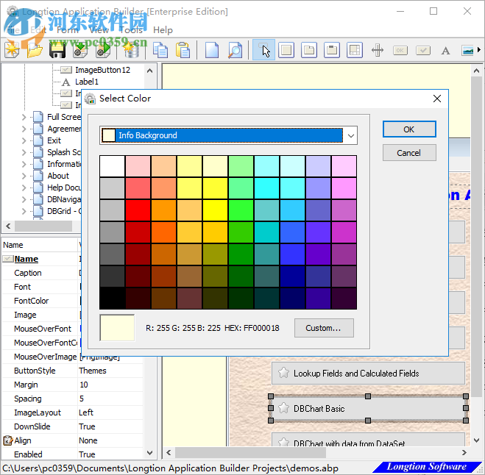Pick the bright yellow swatch
Image resolution: width=485 pixels, height=475 pixels.
pyautogui.click(x=216, y=210)
